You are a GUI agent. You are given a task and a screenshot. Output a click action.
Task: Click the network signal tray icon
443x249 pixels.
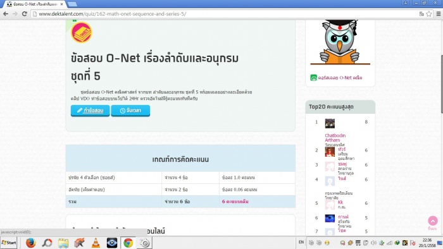click(389, 243)
